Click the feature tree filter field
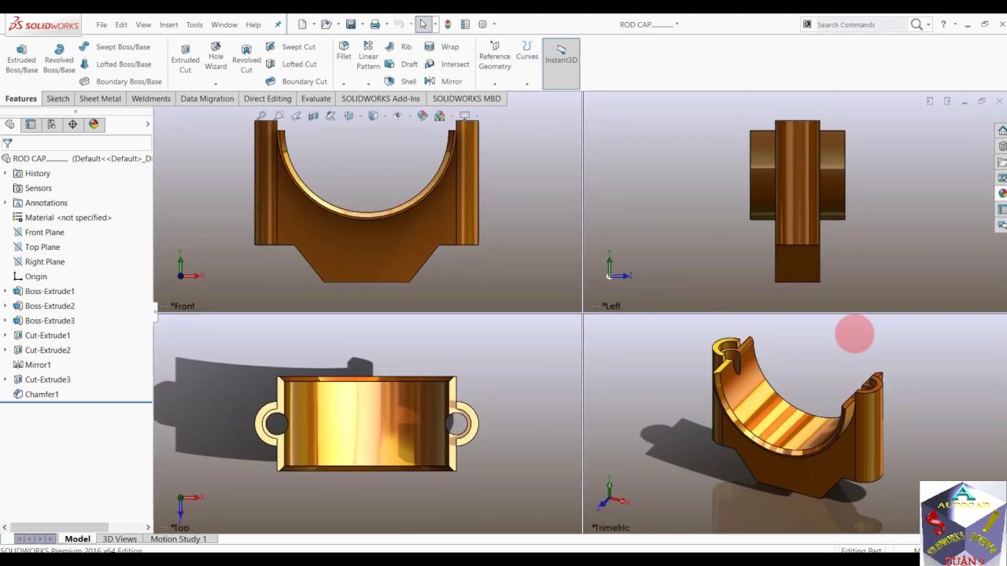This screenshot has height=566, width=1007. (x=76, y=143)
